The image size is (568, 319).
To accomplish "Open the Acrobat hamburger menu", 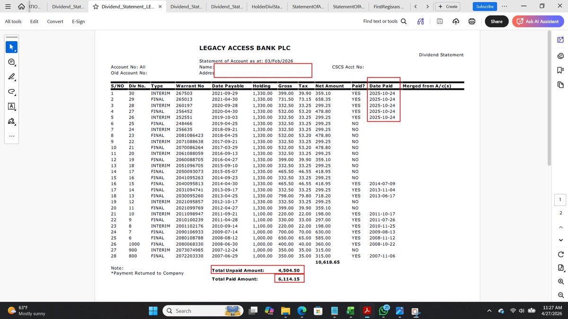I will coord(8,7).
